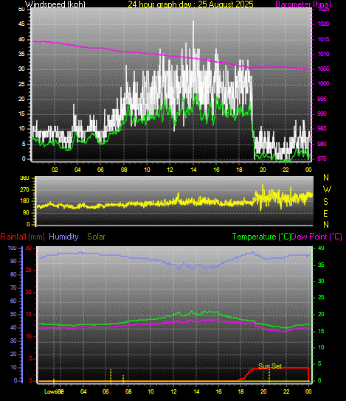Click the "Sun Set" marker label
The height and width of the screenshot is (401, 346).
(x=270, y=366)
